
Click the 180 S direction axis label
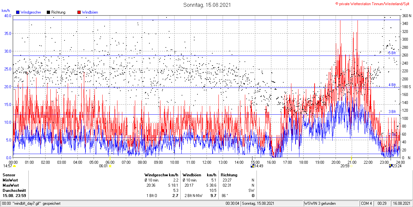tap(406, 87)
